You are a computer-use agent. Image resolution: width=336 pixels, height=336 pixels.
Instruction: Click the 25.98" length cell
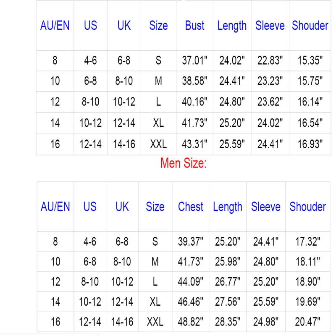tap(228, 262)
